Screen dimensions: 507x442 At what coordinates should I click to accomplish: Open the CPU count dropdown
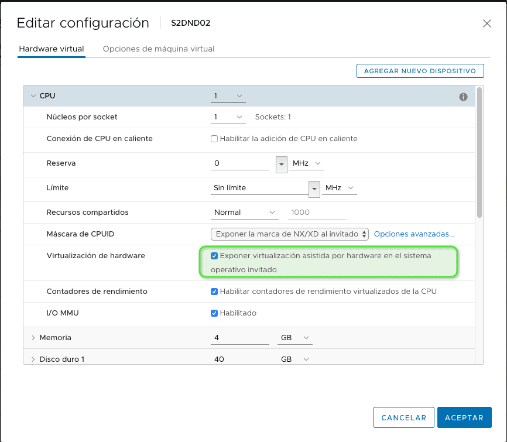[x=228, y=95]
